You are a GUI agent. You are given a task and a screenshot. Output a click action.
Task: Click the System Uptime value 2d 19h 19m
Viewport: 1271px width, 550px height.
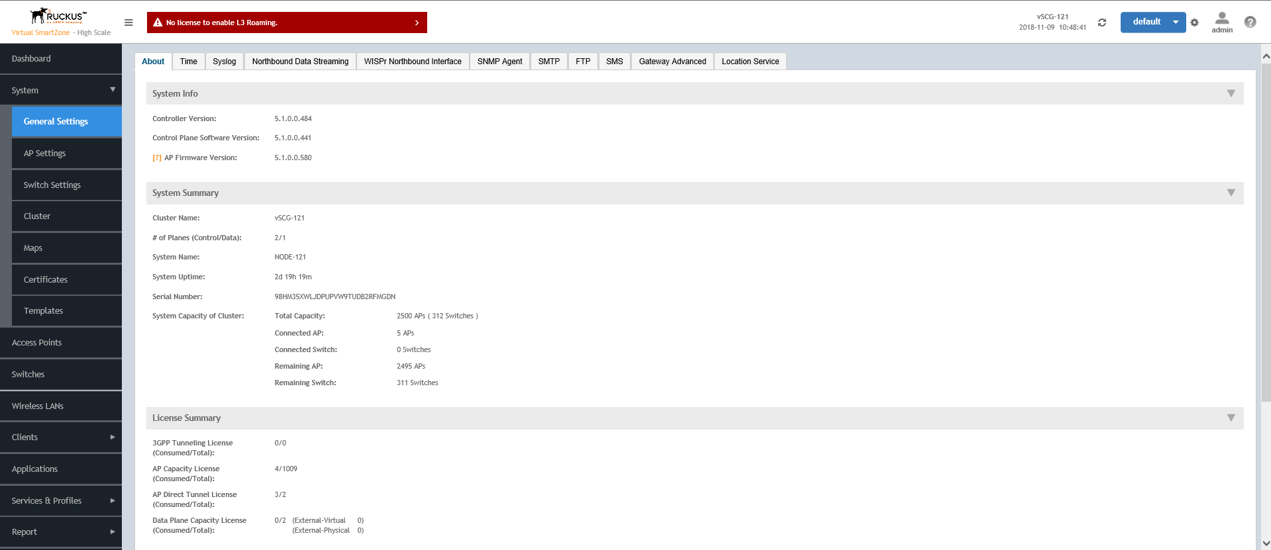pos(293,277)
